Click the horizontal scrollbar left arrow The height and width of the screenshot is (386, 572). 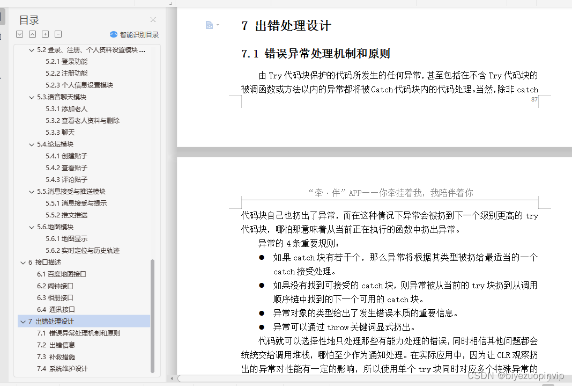click(x=172, y=378)
